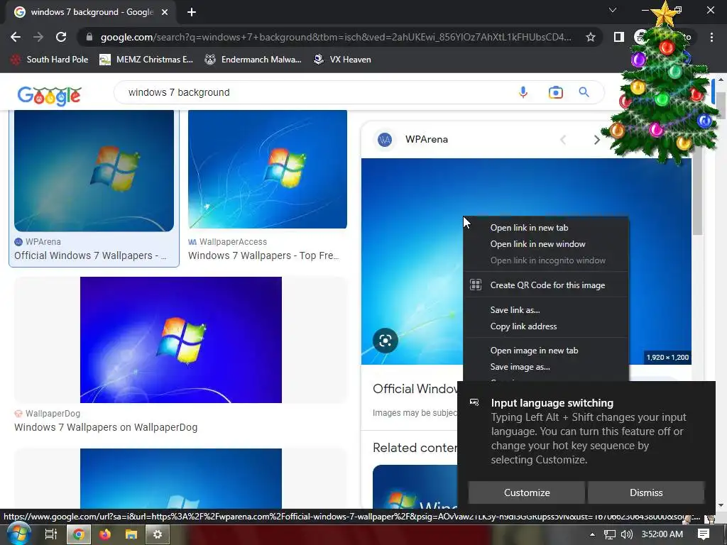Click WPArena source name in preview panel

427,140
